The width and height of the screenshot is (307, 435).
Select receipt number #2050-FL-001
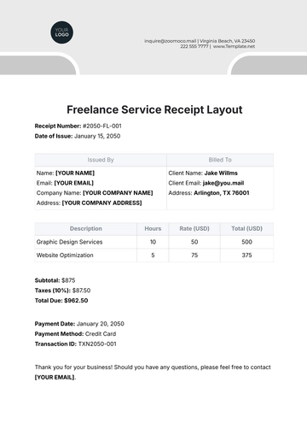tap(102, 126)
